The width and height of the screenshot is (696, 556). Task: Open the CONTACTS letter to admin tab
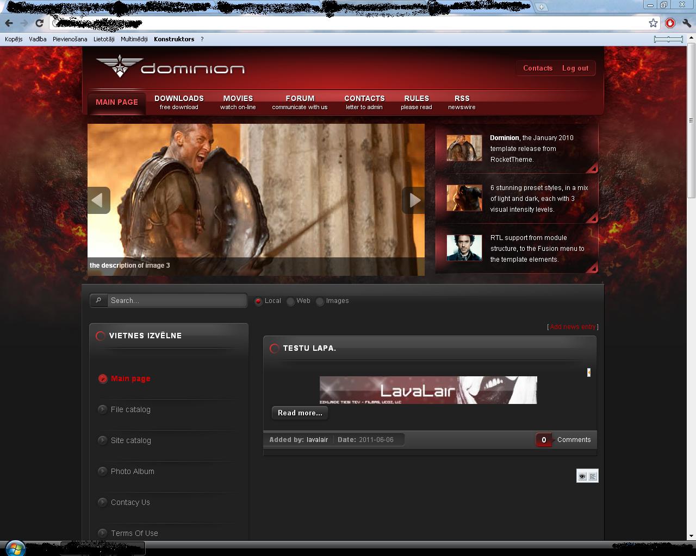click(364, 102)
